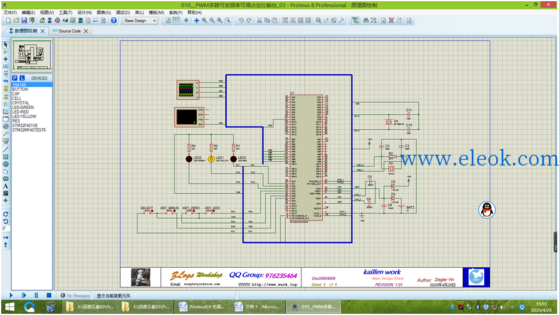Open the 文件(F) menu

pyautogui.click(x=10, y=13)
